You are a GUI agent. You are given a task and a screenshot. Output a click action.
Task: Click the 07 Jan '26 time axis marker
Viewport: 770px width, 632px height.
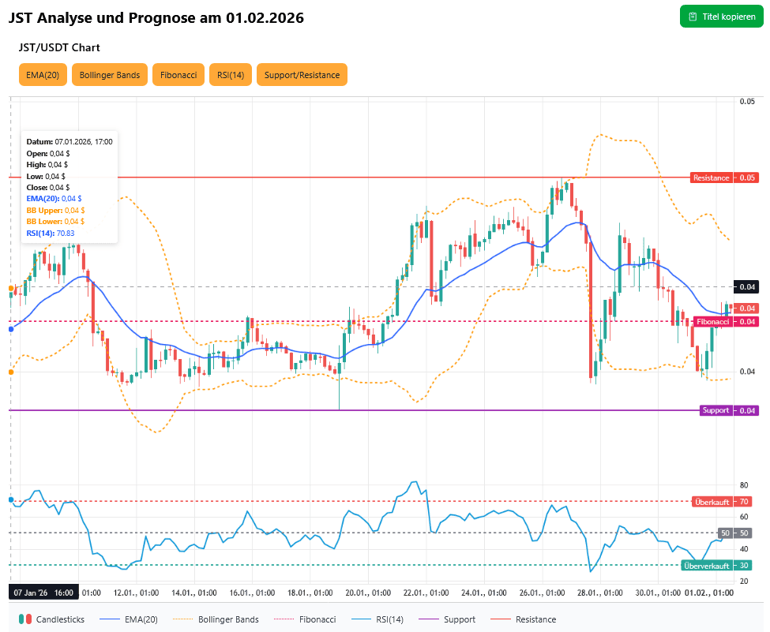click(43, 592)
